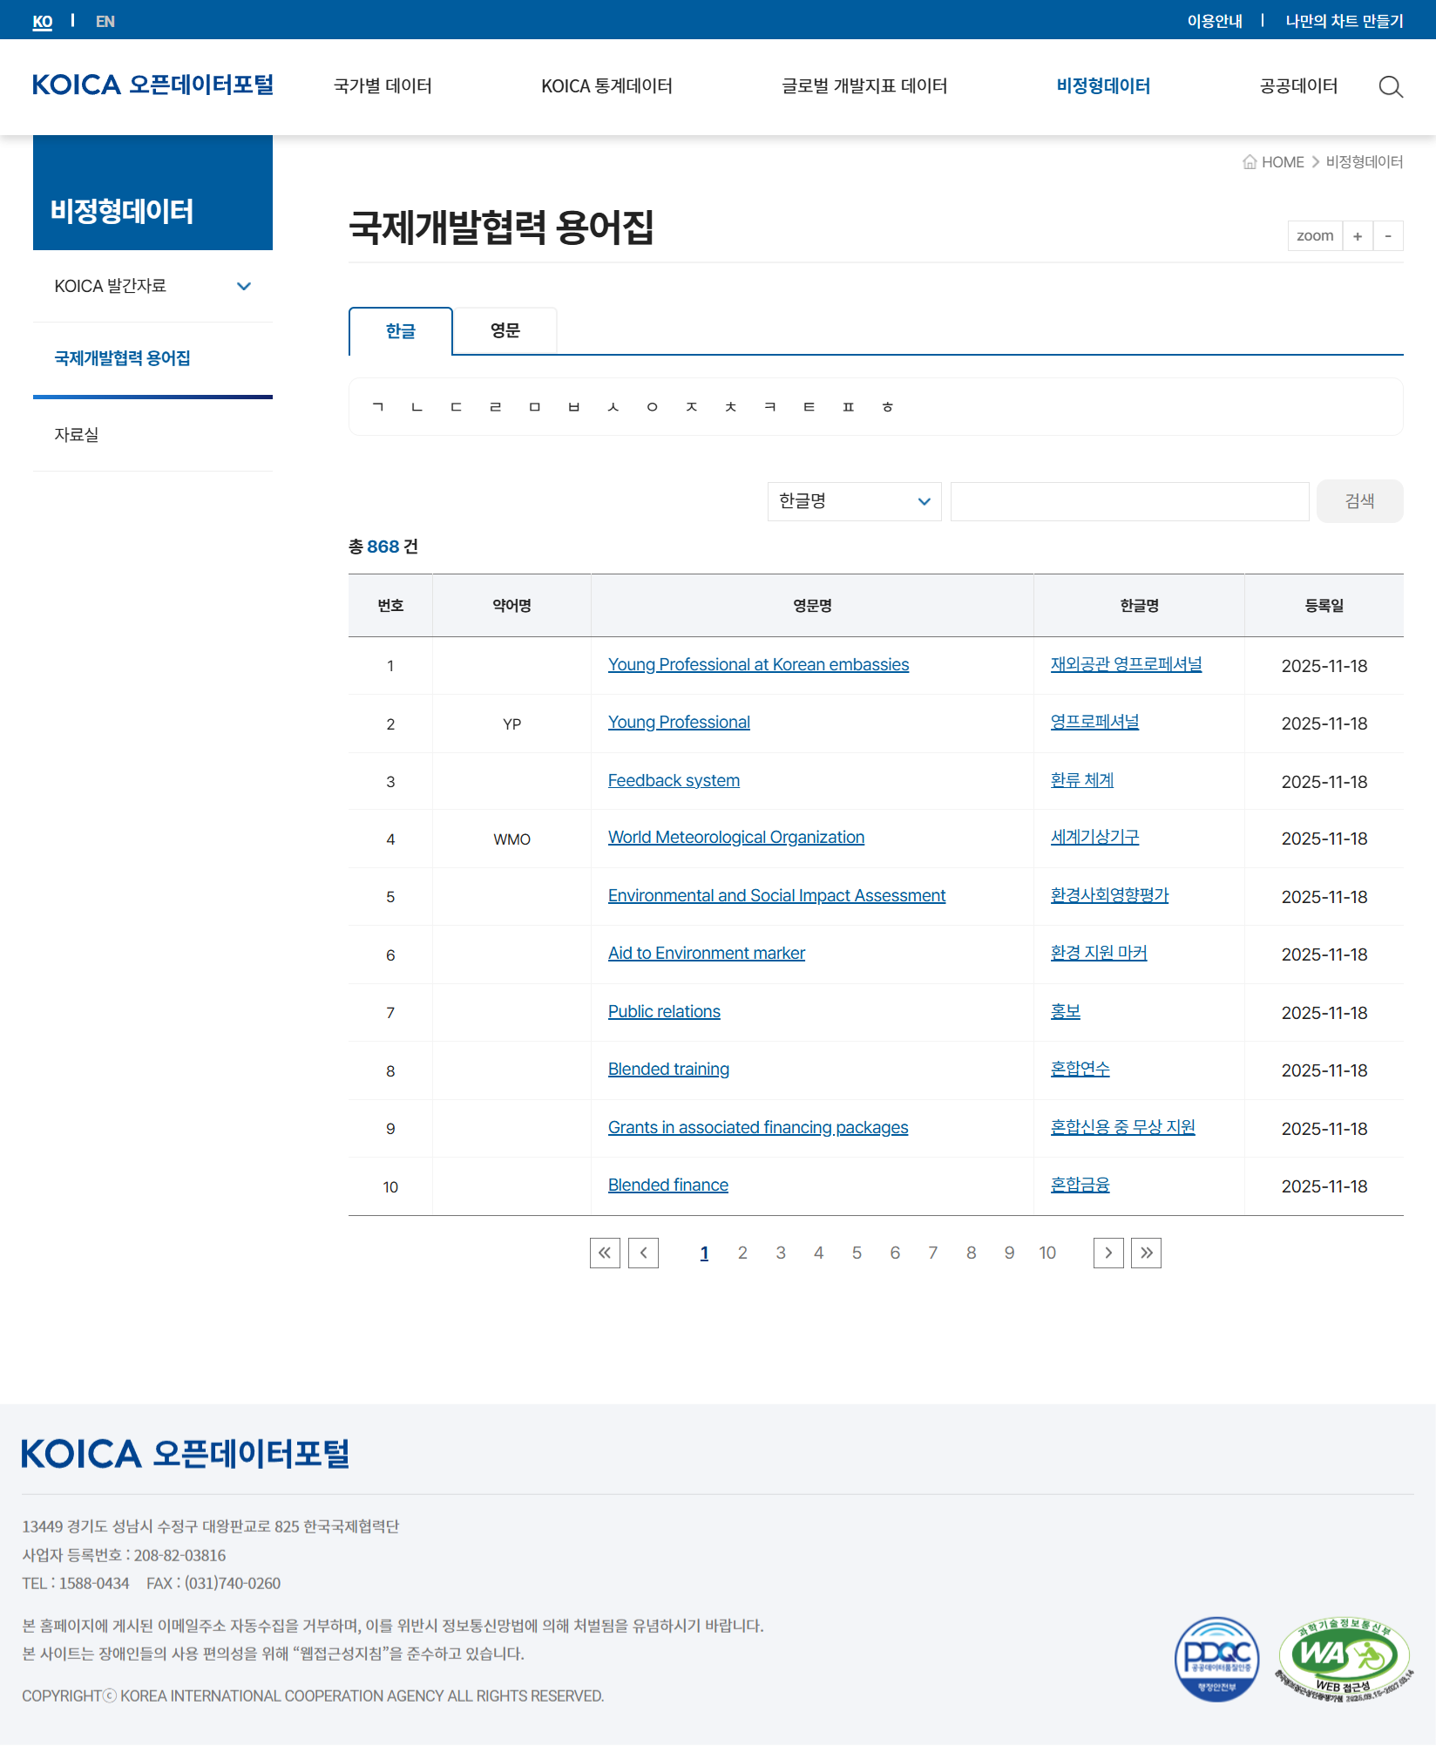Screen dimensions: 1436x1746
Task: Open the PDQC certification badge
Action: (1216, 1659)
